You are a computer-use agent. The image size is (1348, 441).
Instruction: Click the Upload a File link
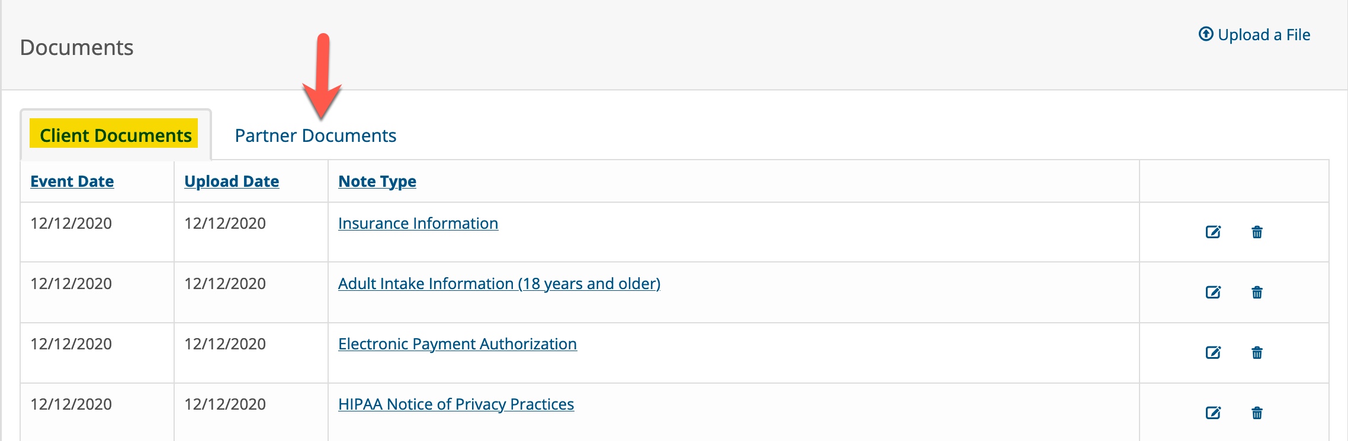click(x=1263, y=35)
